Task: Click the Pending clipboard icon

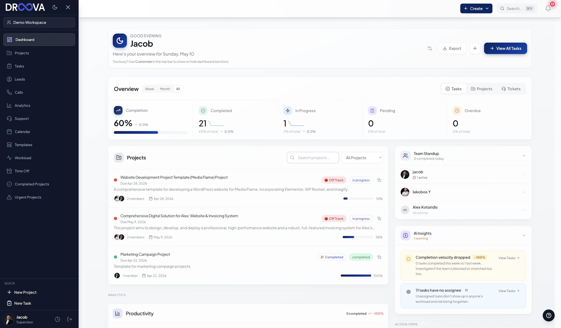Action: click(x=372, y=111)
